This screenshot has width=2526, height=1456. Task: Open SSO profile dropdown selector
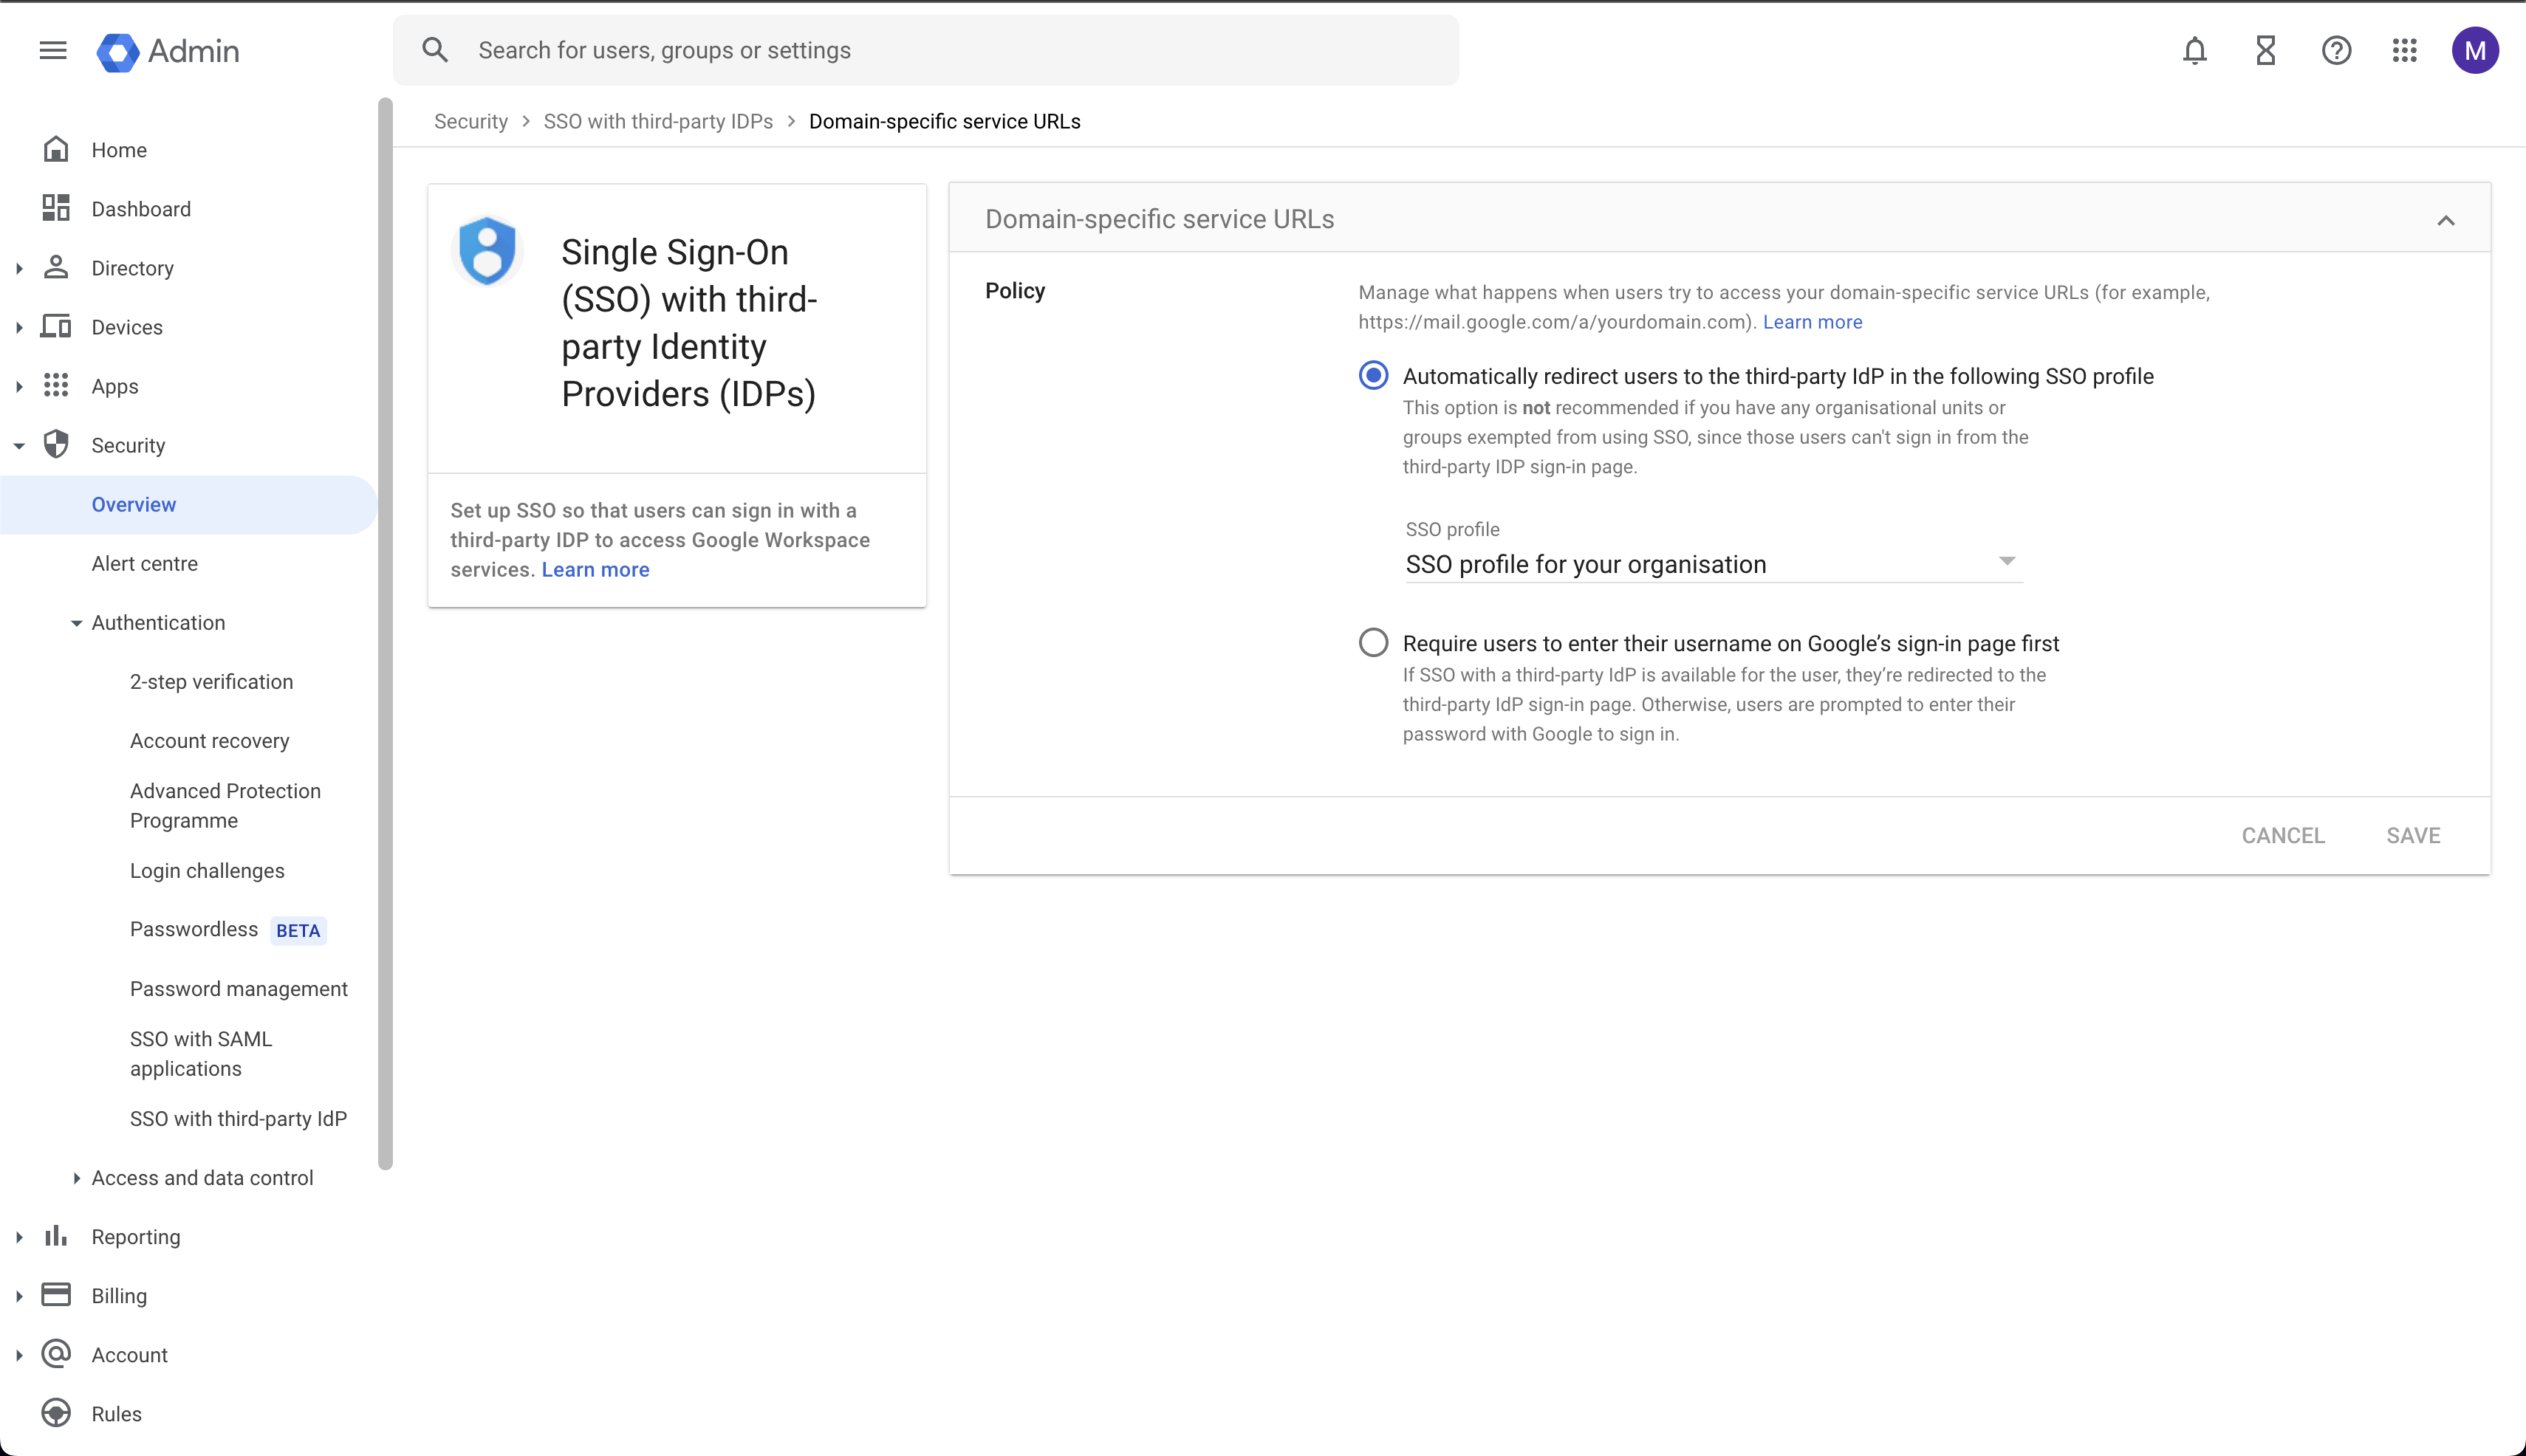coord(1709,563)
